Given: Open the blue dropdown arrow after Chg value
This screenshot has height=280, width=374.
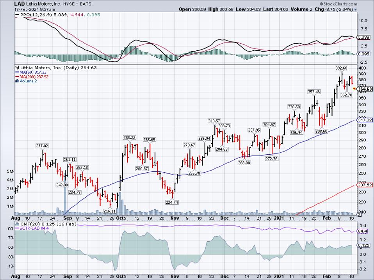Looking at the screenshot, I should click(355, 9).
